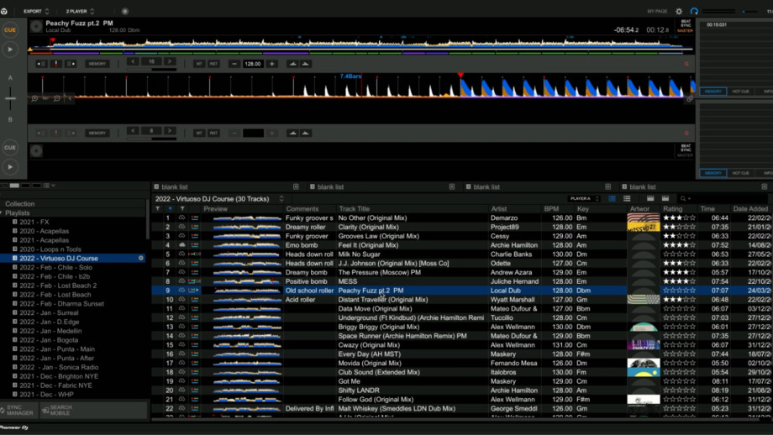The image size is (773, 435).
Task: Zoom in waveform with right magnifier icon
Action: pyautogui.click(x=57, y=98)
